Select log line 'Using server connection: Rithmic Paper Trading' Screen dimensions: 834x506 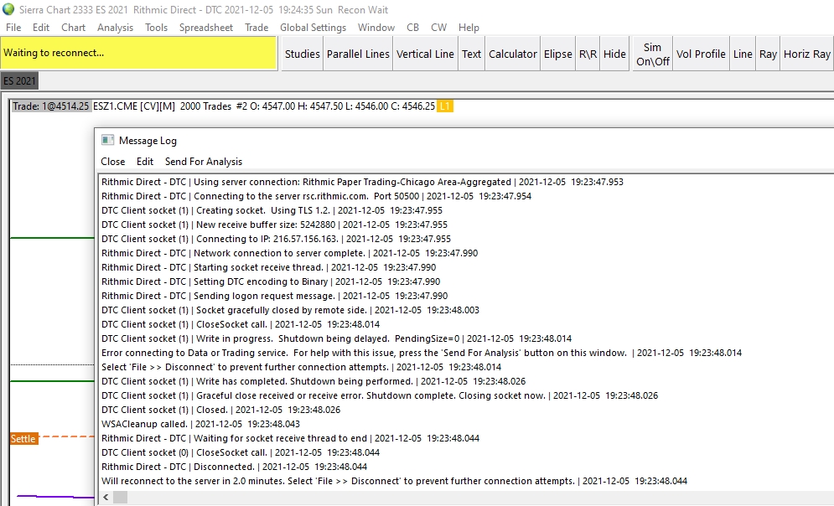pyautogui.click(x=362, y=182)
